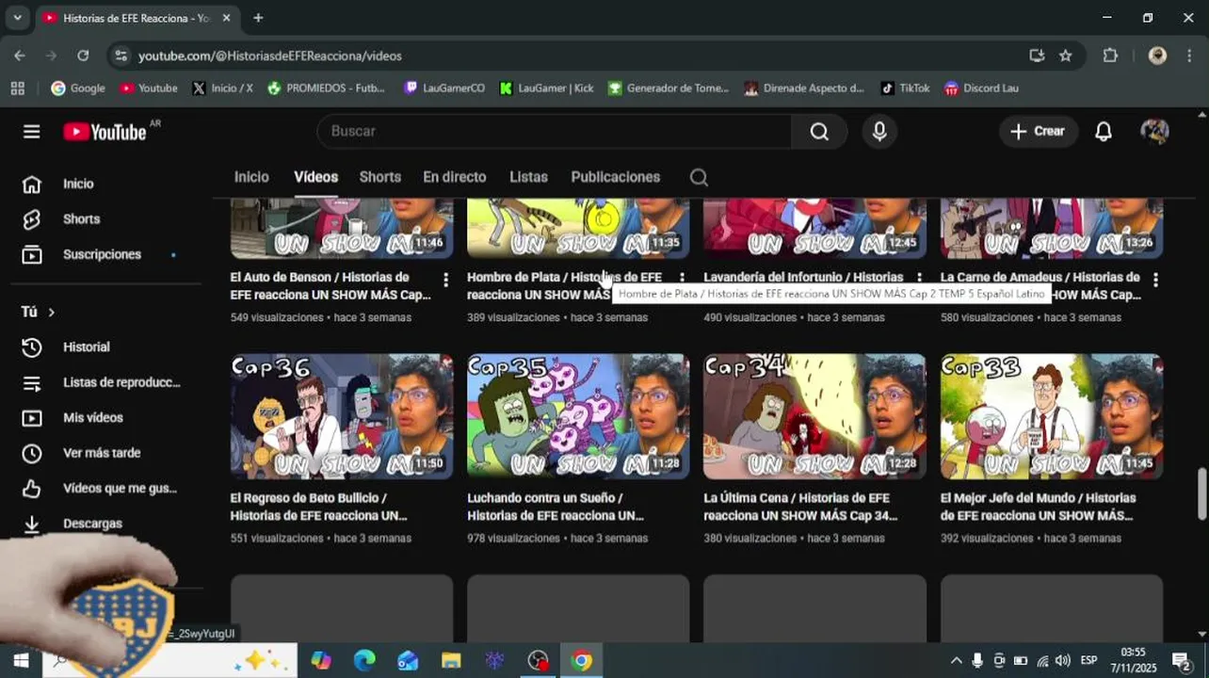Open the Google bookmark
Viewport: 1209px width, 678px height.
click(x=78, y=89)
